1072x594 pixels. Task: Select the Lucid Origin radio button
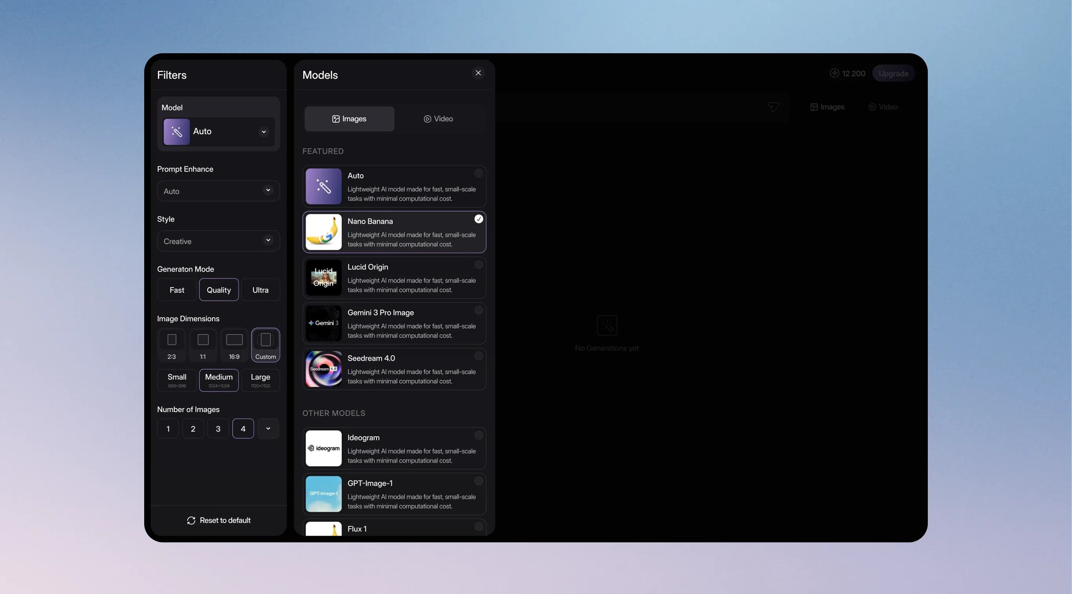[478, 265]
